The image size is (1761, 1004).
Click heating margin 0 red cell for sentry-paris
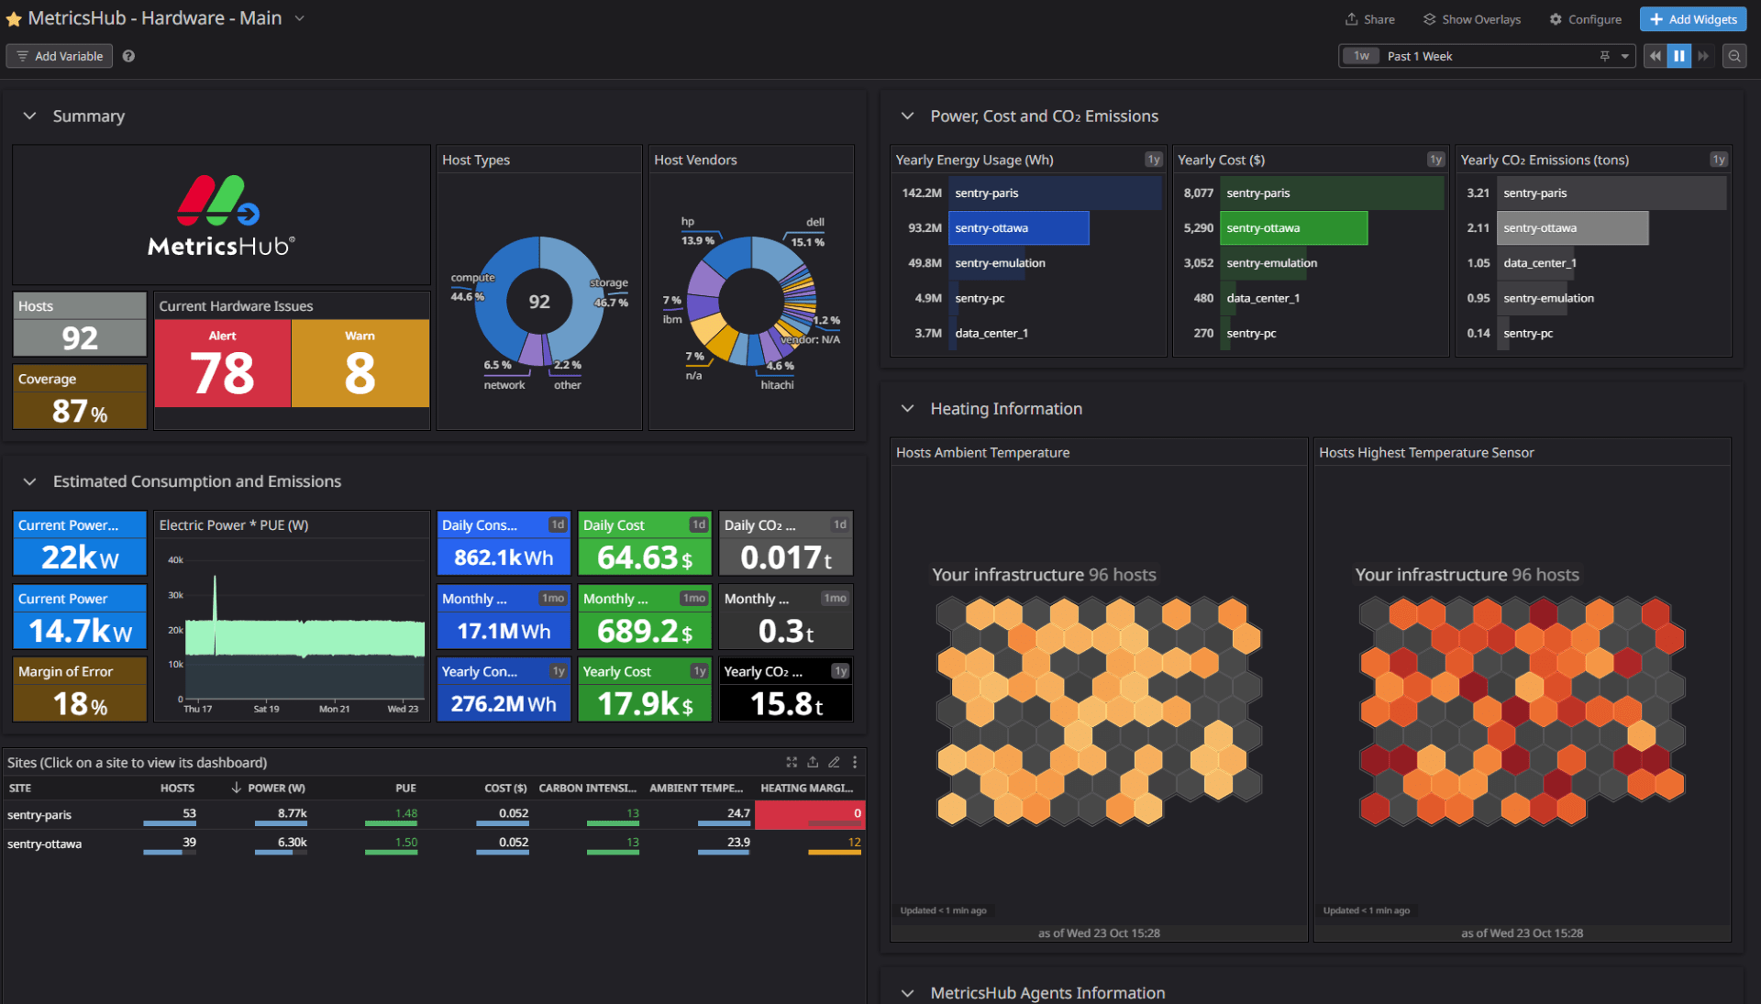tap(809, 814)
